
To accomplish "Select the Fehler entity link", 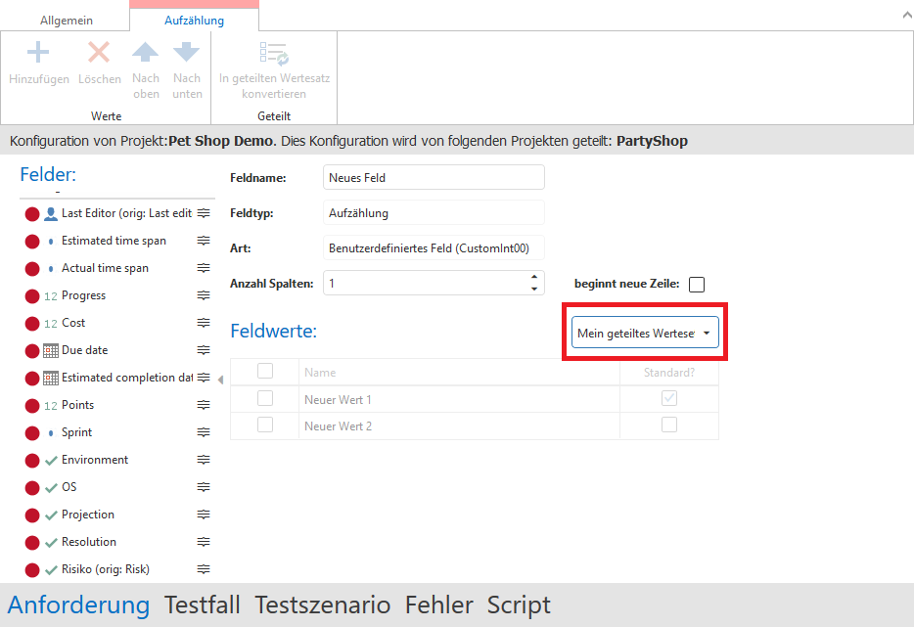I will pos(438,605).
